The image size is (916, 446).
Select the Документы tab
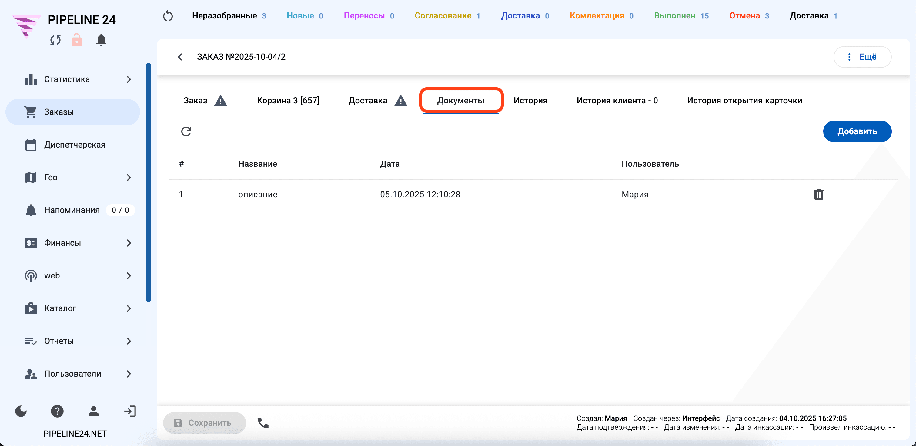pos(461,101)
